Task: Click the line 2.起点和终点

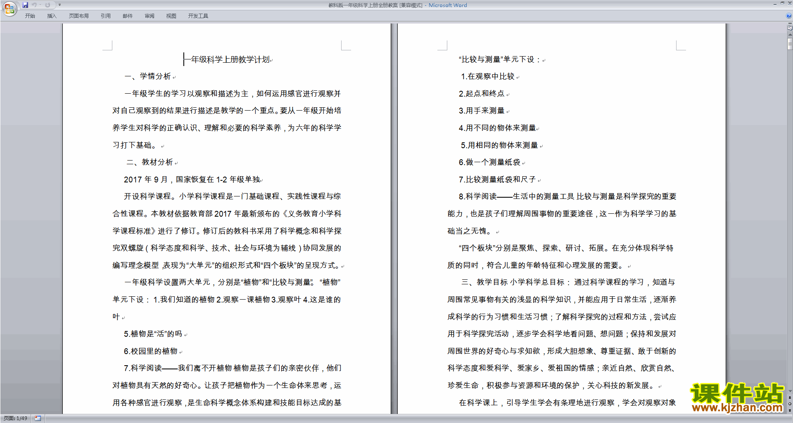Action: [482, 94]
